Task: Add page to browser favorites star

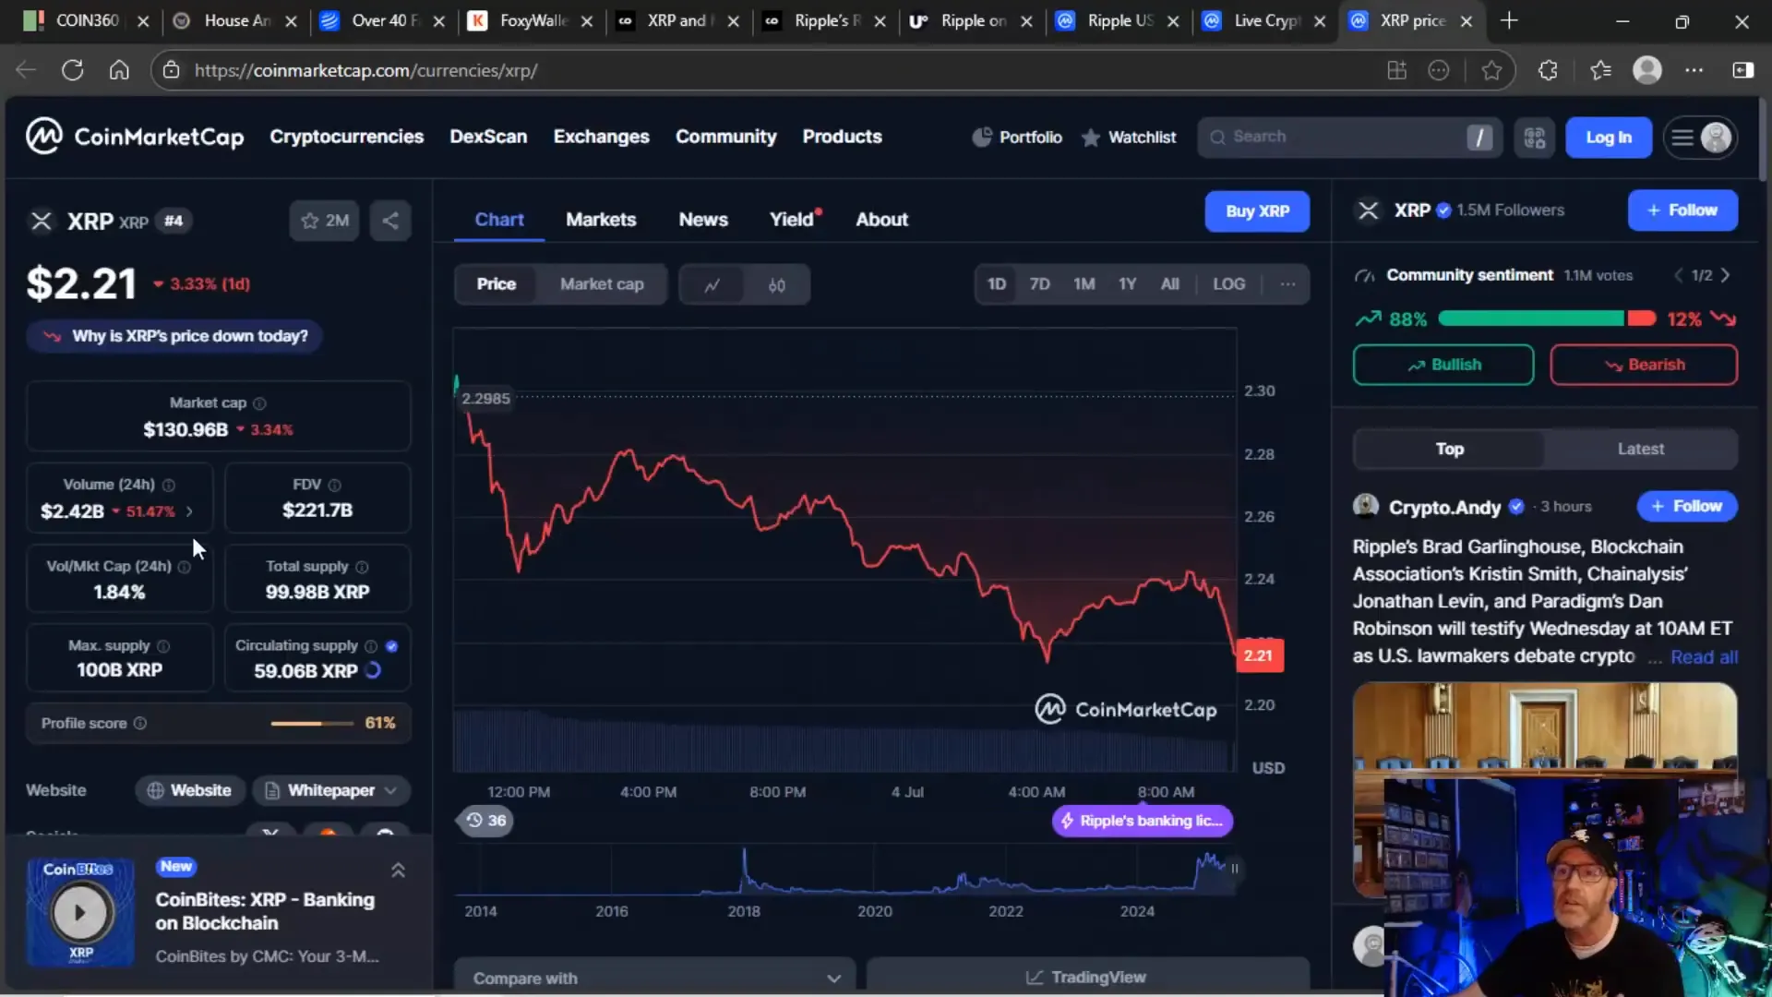Action: pyautogui.click(x=1491, y=70)
